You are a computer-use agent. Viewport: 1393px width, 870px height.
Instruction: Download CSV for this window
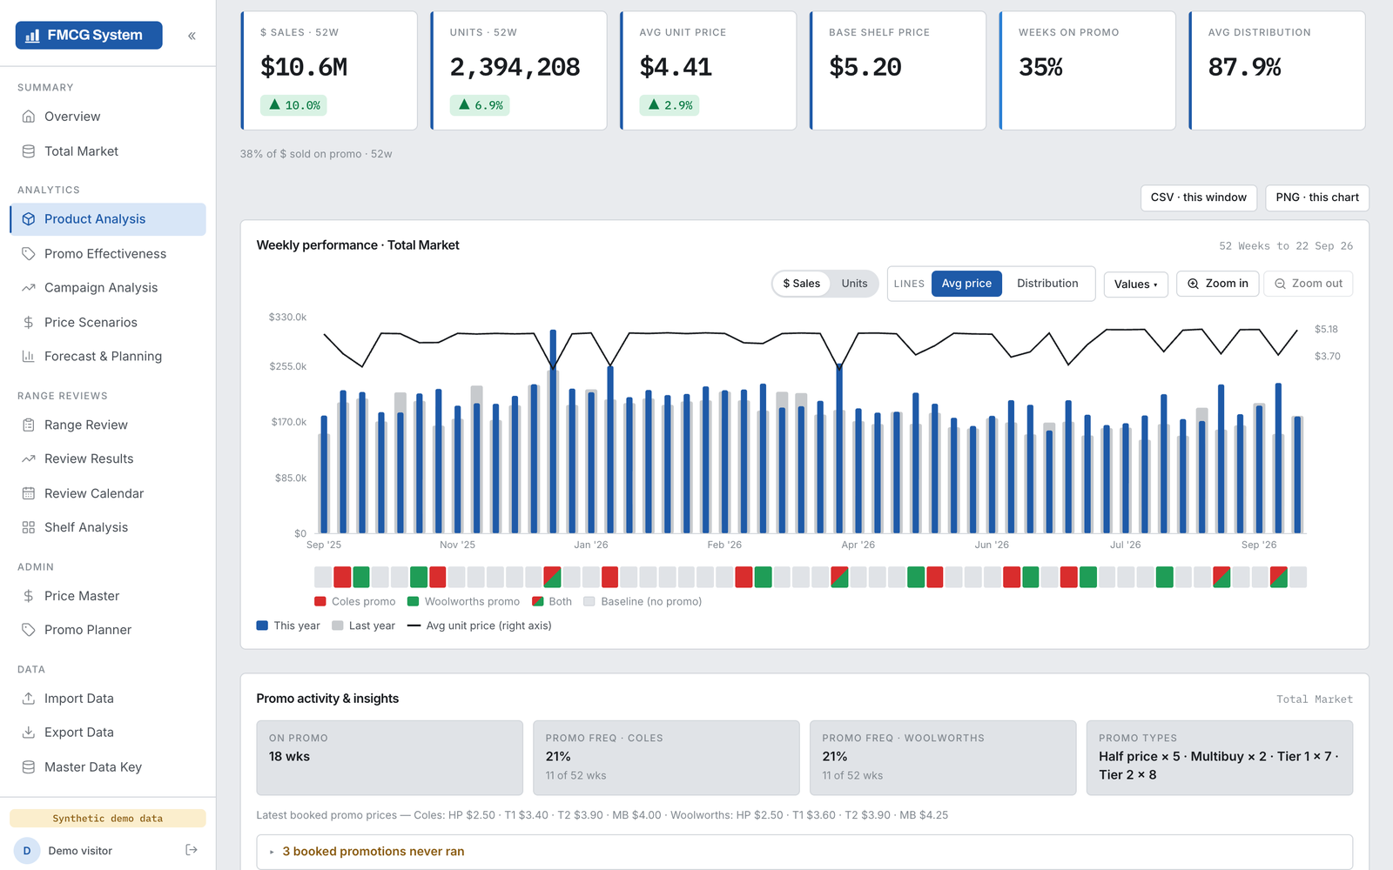coord(1199,197)
